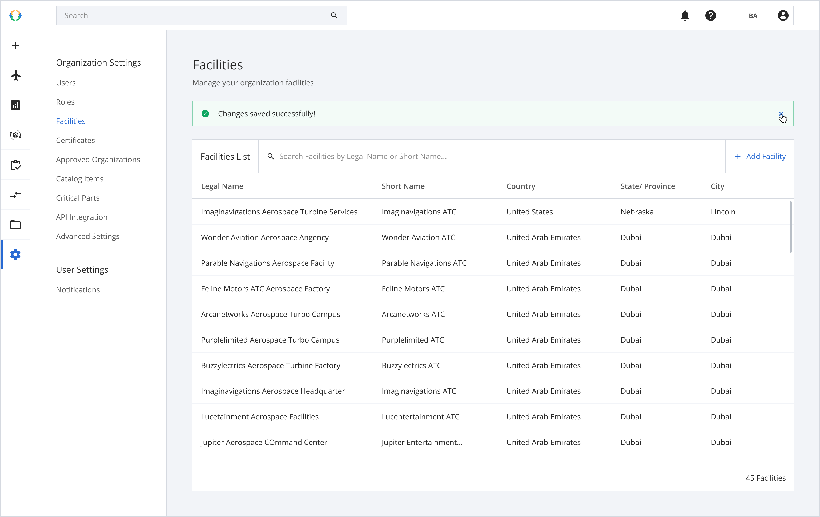Select Facilities in settings menu

70,121
